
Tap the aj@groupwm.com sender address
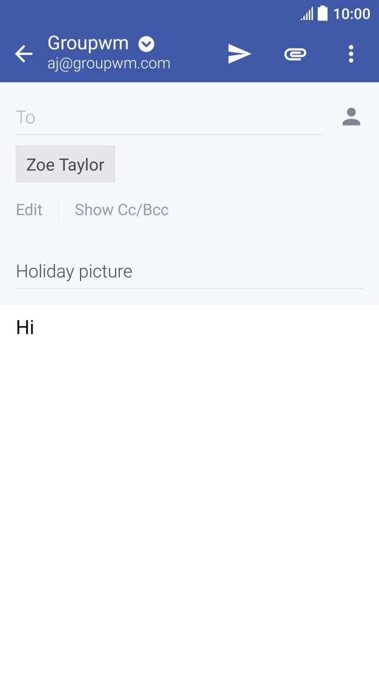pos(109,63)
